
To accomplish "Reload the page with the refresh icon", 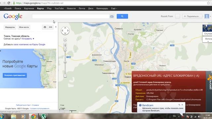I will (x=9, y=3).
